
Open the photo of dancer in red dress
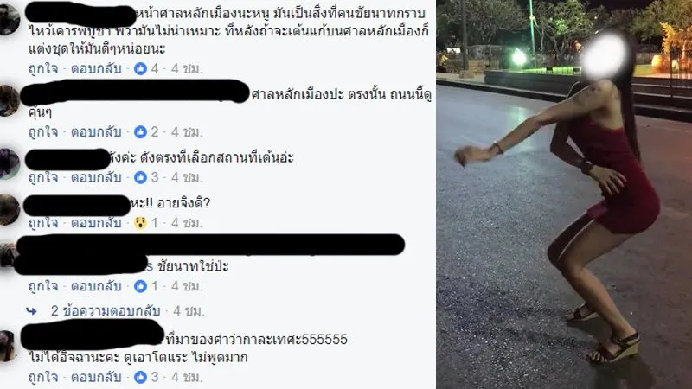point(564,194)
